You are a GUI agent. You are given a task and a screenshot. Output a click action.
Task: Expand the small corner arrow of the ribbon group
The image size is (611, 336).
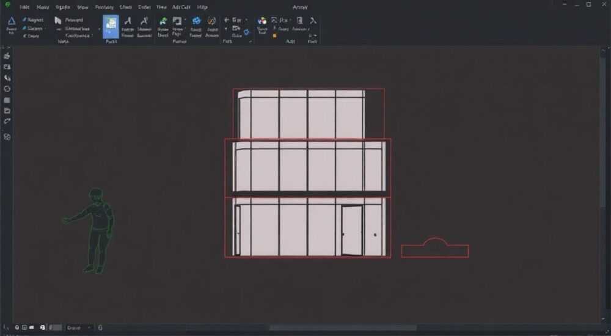(x=250, y=42)
